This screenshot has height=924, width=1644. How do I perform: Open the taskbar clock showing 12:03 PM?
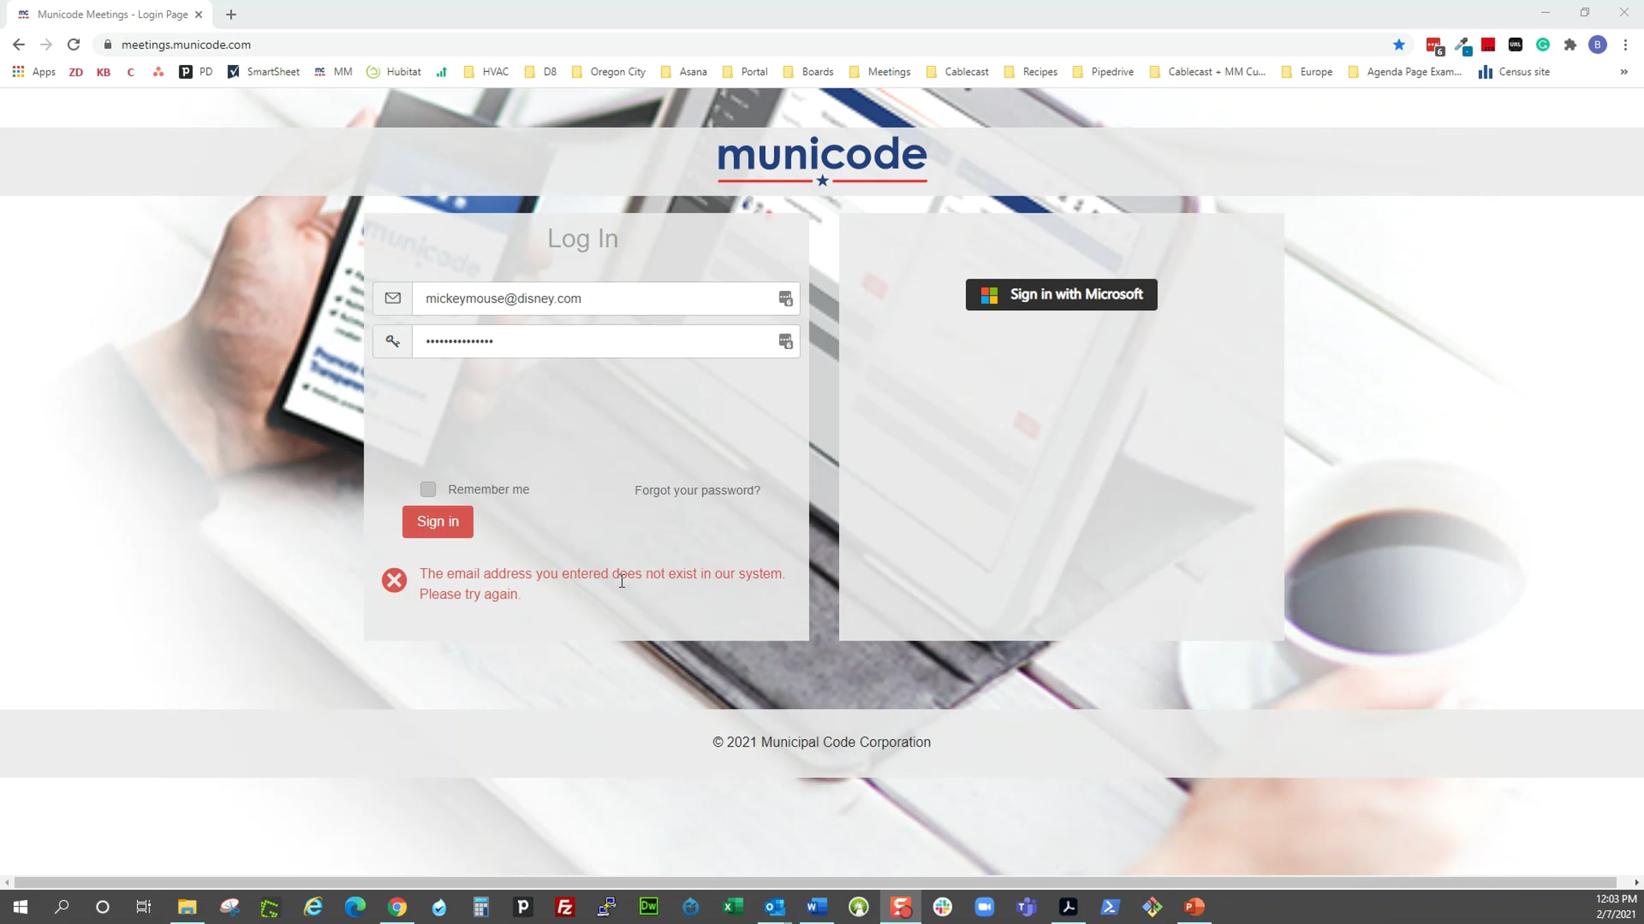1616,907
